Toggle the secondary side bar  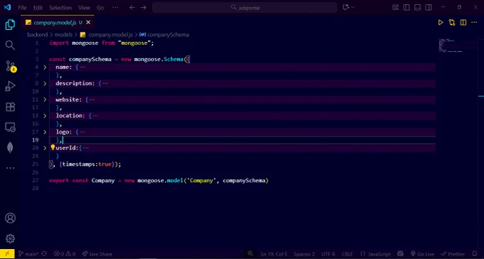[428, 7]
